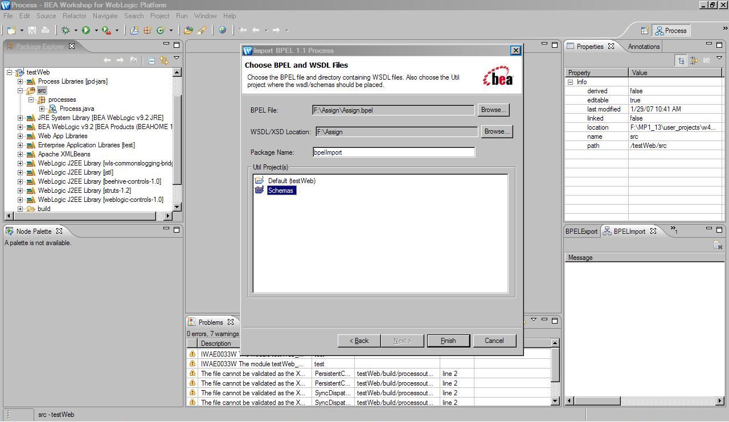Select the Process perspective button

point(670,31)
